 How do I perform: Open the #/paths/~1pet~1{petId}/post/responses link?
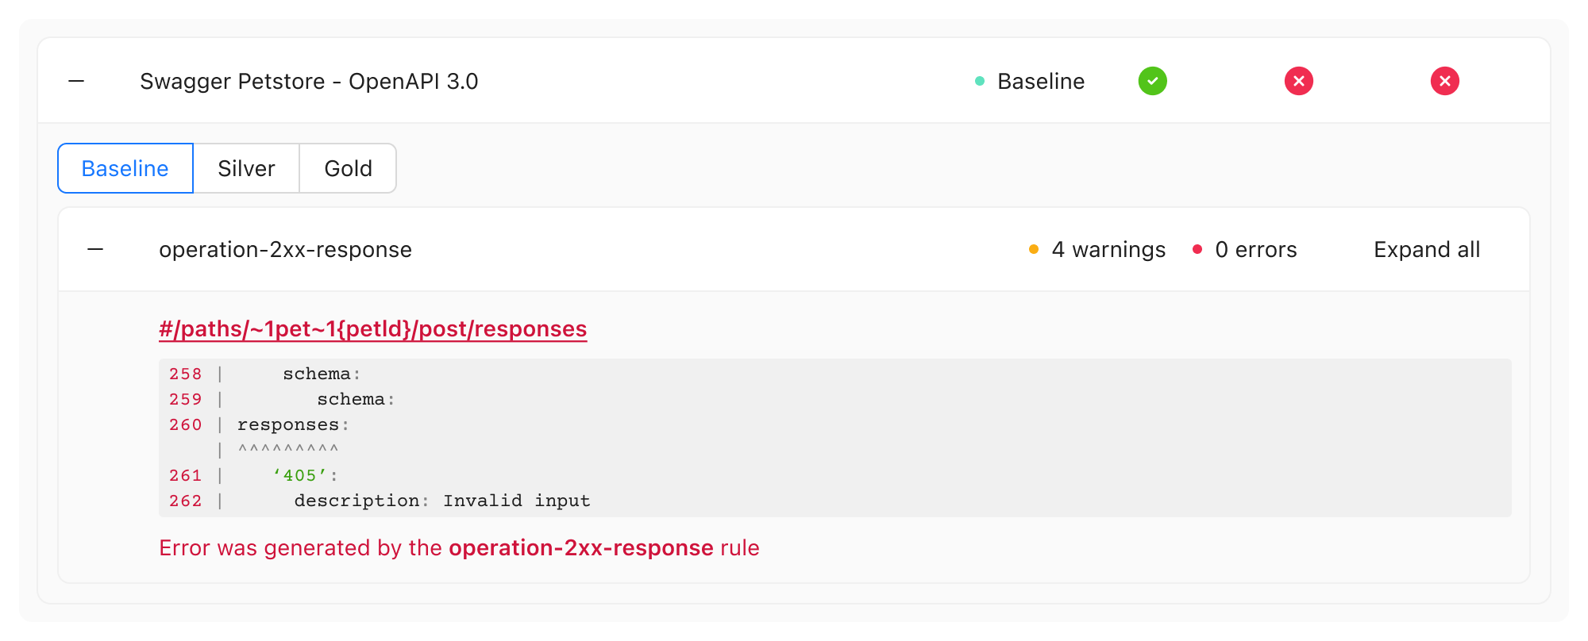372,328
